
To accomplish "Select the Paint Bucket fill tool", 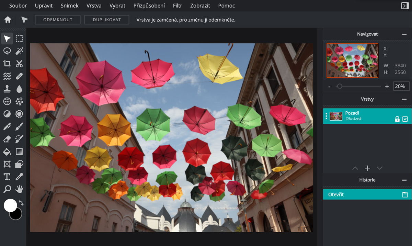I will pos(7,152).
